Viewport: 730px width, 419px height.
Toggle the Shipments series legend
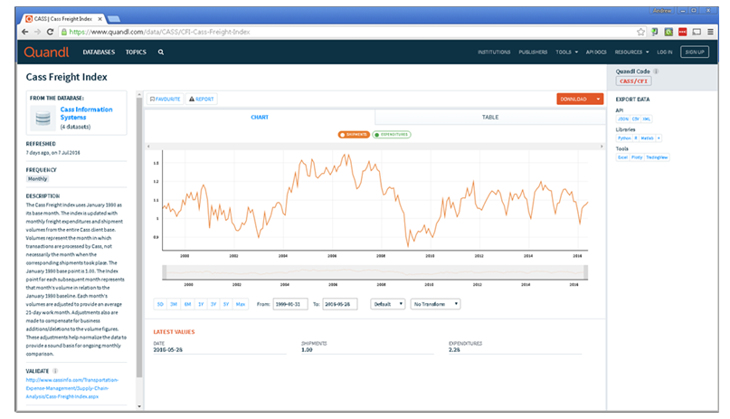pos(354,135)
